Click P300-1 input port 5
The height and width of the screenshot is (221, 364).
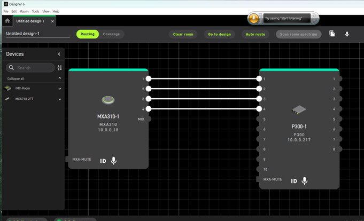[x=259, y=119]
